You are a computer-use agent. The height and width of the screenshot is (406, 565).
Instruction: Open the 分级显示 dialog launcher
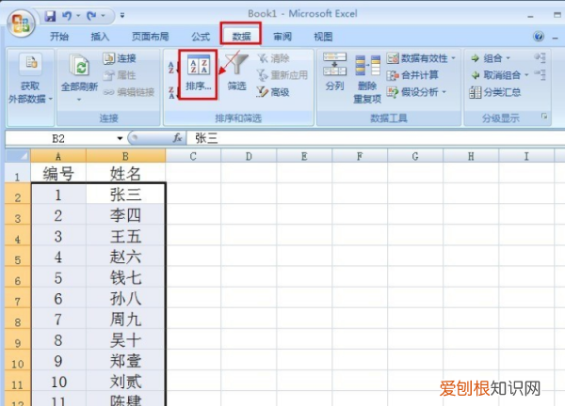point(544,117)
